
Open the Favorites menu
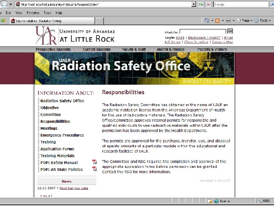(x=33, y=13)
